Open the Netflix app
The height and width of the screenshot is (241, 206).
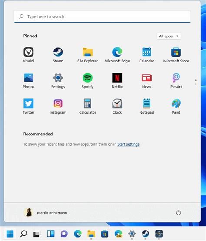click(117, 81)
